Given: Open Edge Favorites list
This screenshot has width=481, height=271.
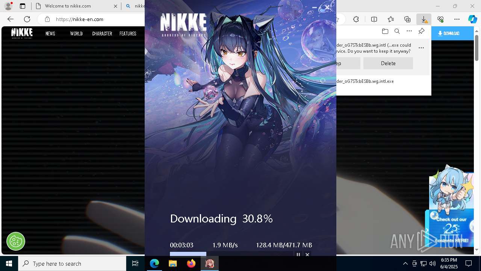Looking at the screenshot, I should click(391, 19).
